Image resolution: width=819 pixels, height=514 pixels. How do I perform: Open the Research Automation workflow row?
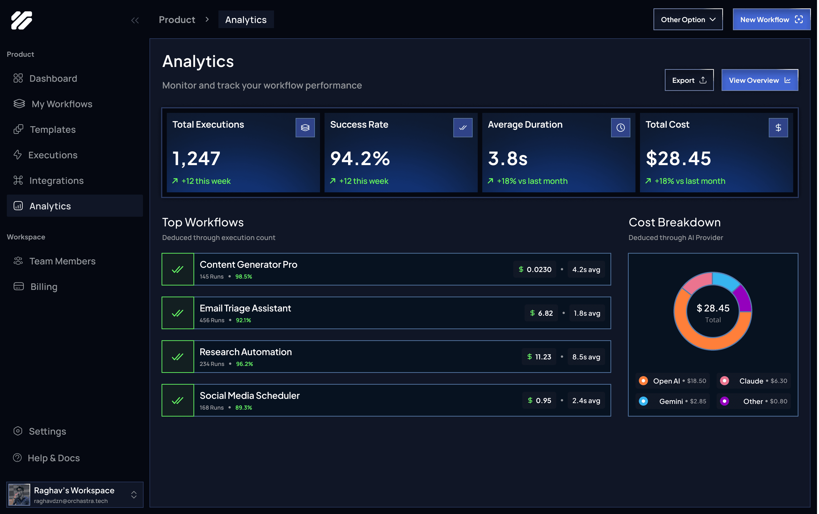[x=386, y=357]
